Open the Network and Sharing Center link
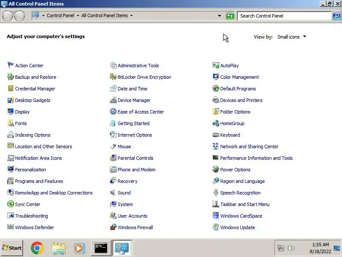 pyautogui.click(x=249, y=146)
